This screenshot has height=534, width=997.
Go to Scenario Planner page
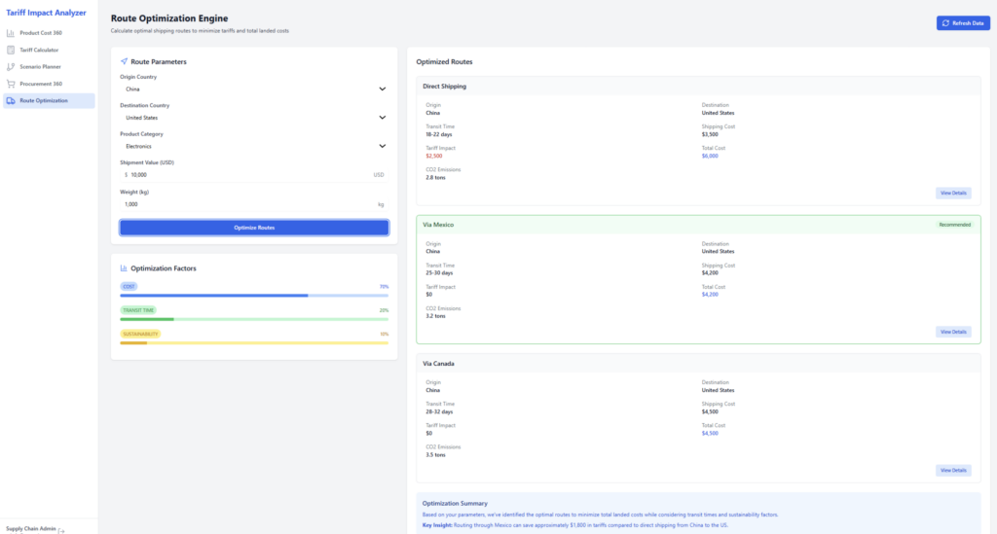click(x=41, y=67)
